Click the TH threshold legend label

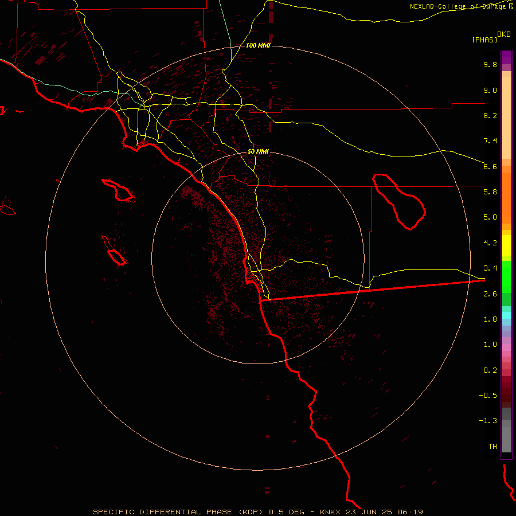point(492,447)
